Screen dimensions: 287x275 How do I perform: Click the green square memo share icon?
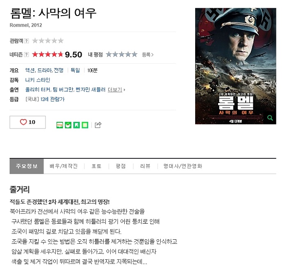[x=85, y=125]
